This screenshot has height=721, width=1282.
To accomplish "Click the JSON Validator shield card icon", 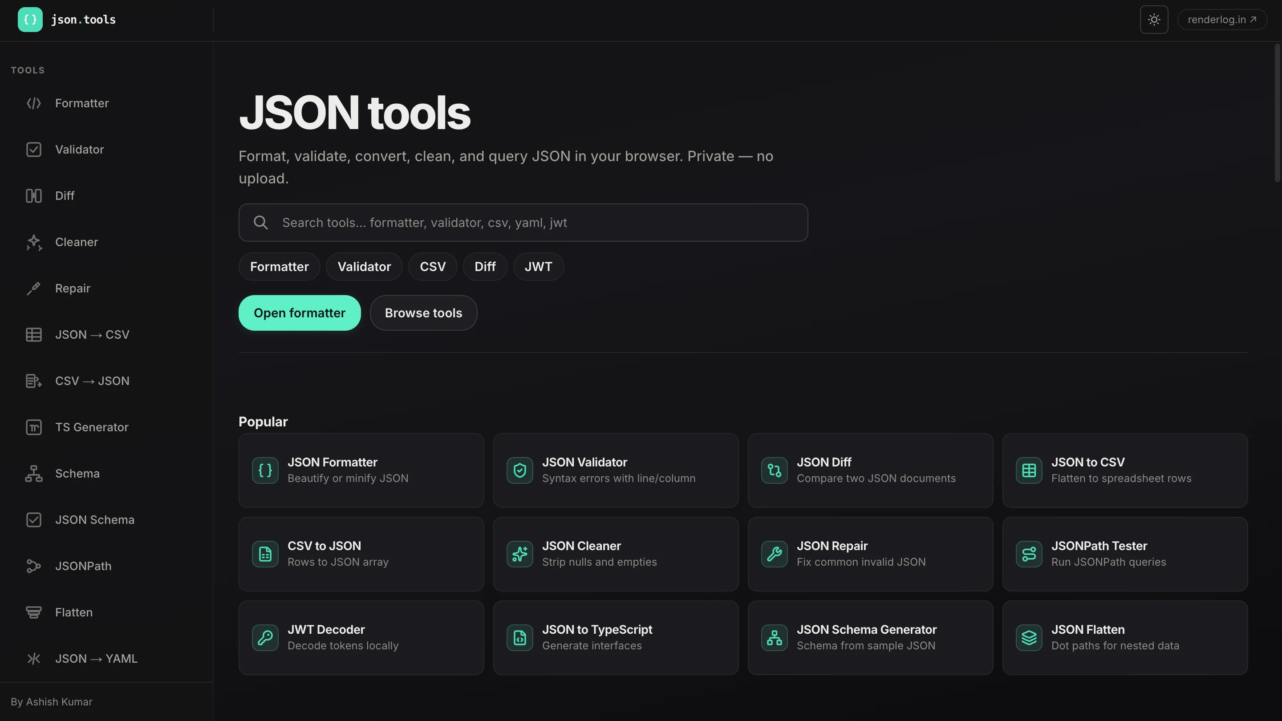I will tap(519, 470).
